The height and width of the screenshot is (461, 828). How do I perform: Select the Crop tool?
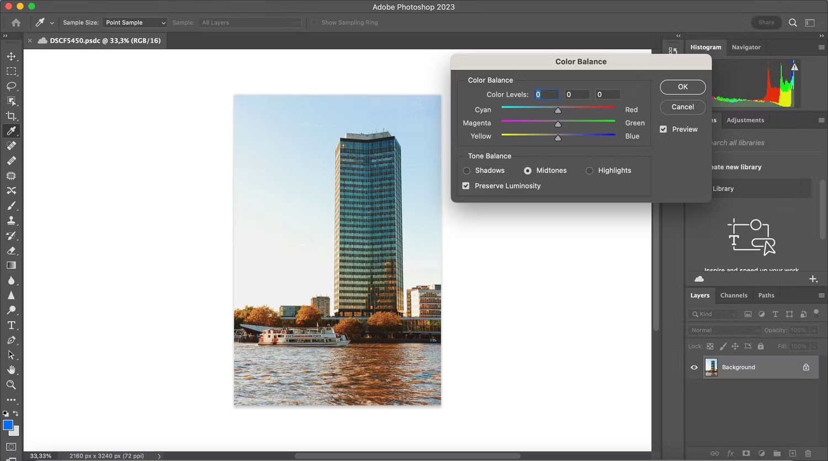(x=11, y=116)
